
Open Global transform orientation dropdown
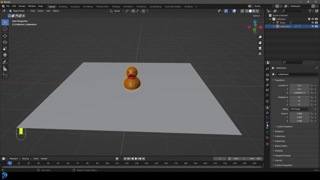coord(116,11)
